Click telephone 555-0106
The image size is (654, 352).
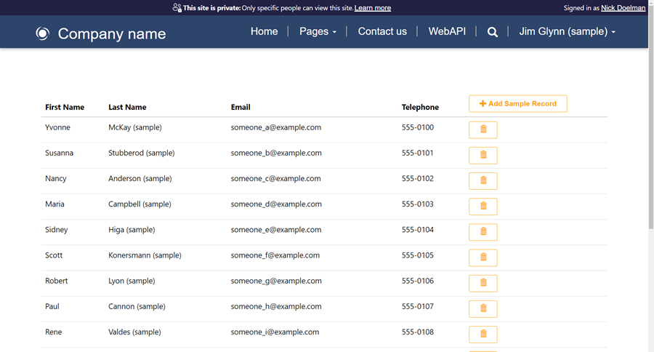point(418,281)
